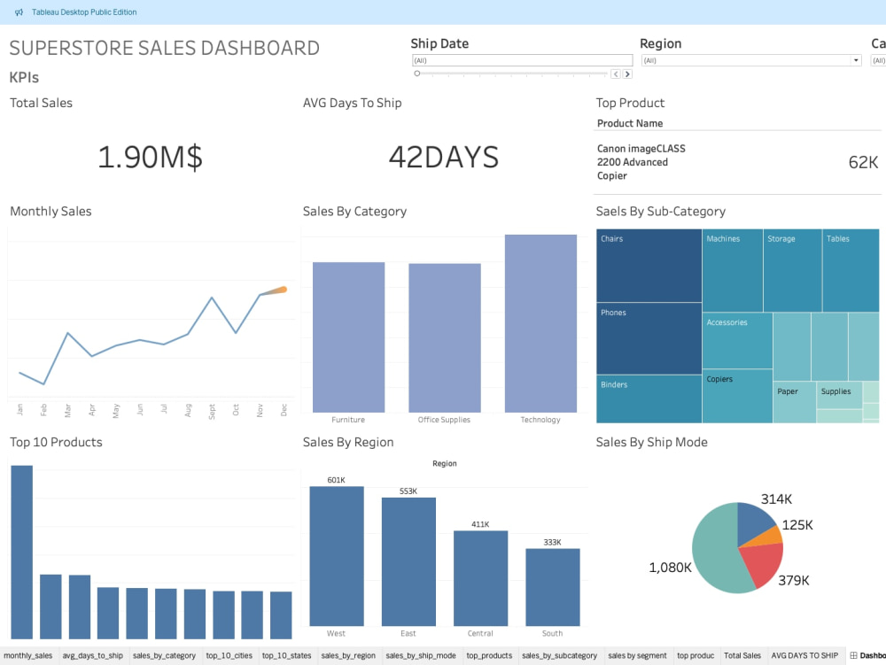Click the Sales By Ship Mode title
This screenshot has width=886, height=665.
651,442
